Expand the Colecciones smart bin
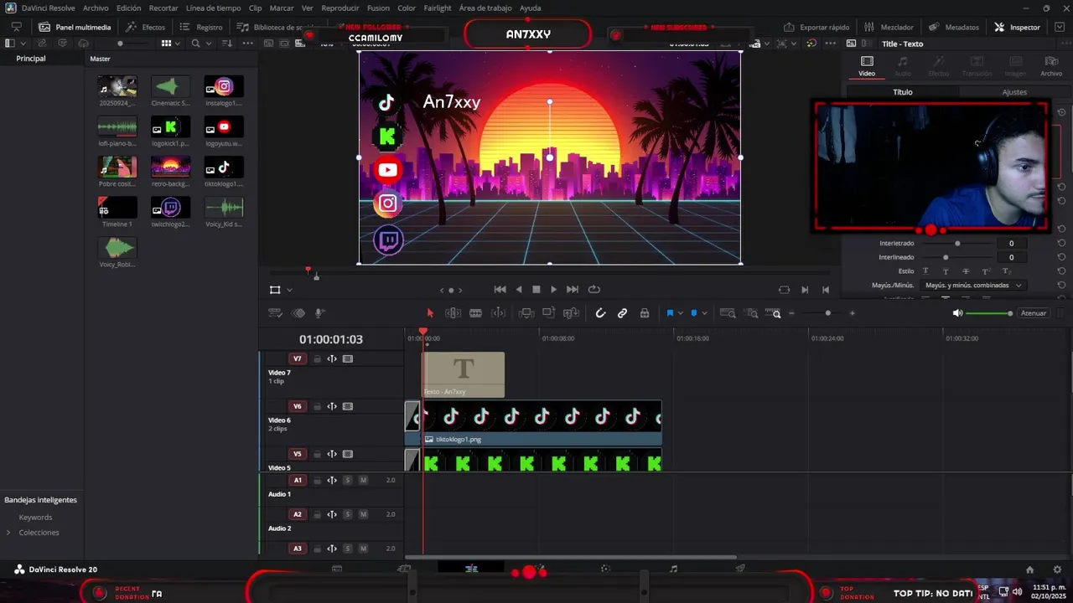 [x=8, y=533]
